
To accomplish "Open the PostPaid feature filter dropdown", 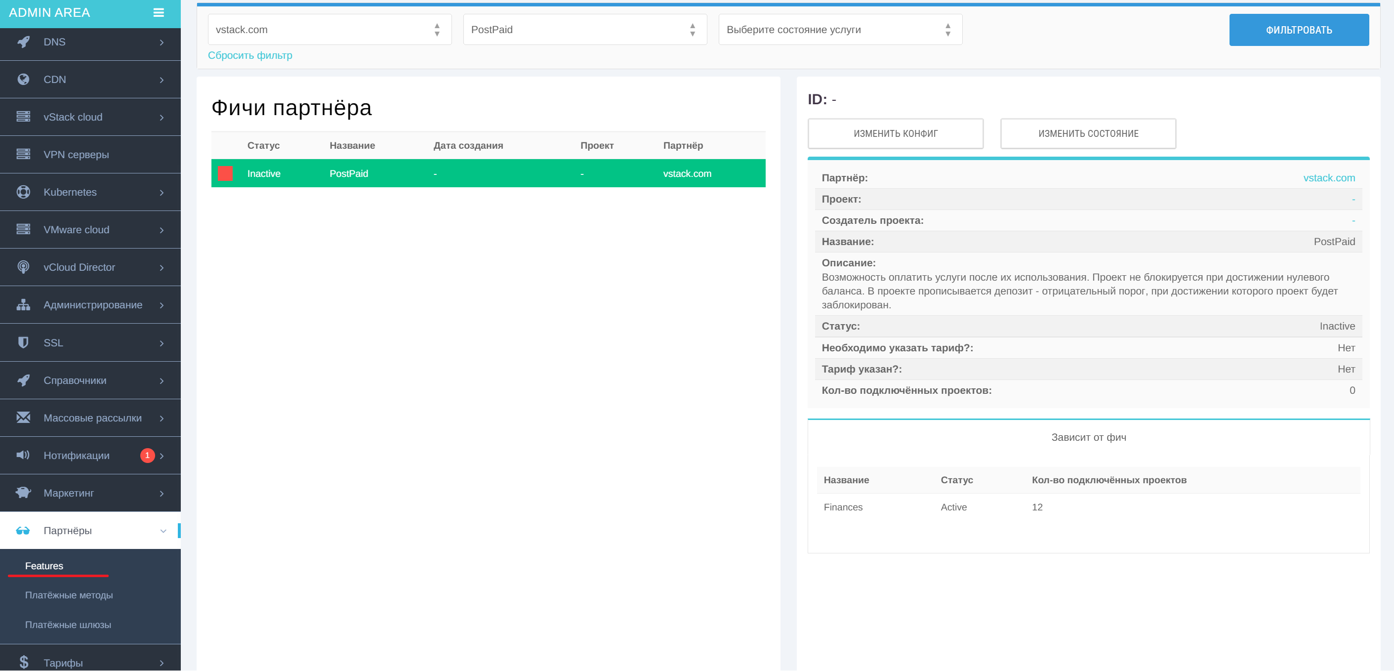I will click(x=584, y=30).
